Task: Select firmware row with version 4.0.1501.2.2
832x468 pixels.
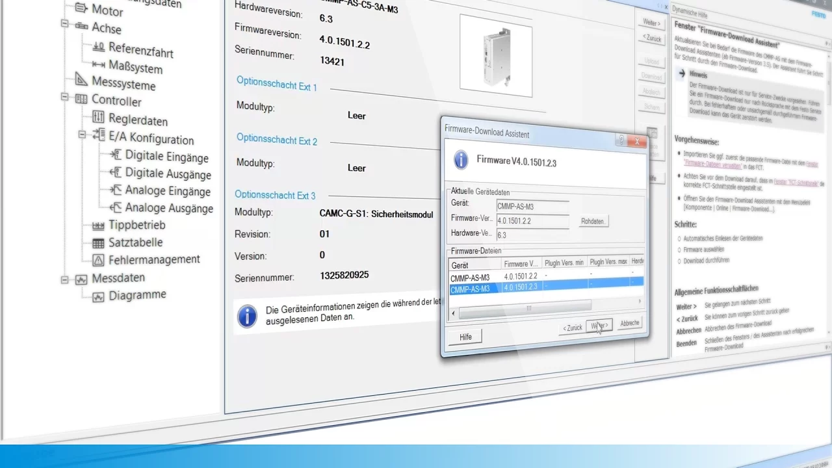Action: (x=546, y=276)
